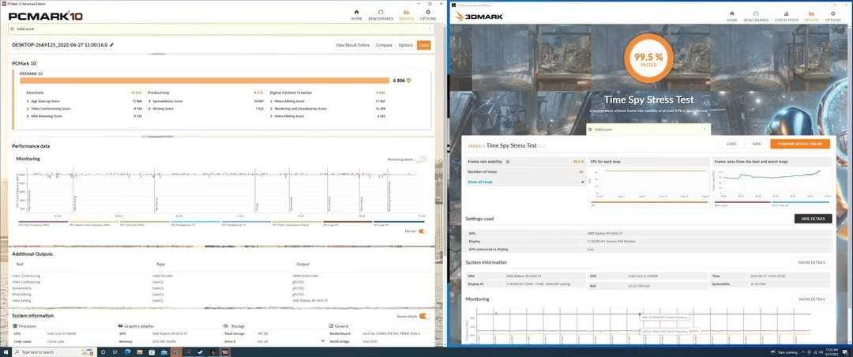The image size is (853, 357).
Task: Click CPU Clock Frequency purple legend line
Action: point(43,222)
